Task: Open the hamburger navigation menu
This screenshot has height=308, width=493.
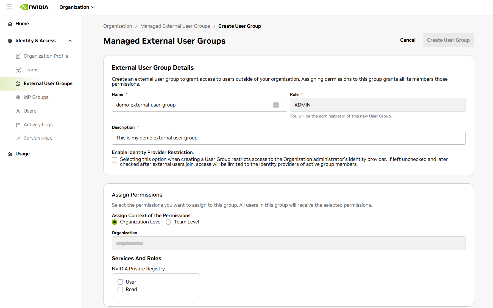Action: click(9, 7)
